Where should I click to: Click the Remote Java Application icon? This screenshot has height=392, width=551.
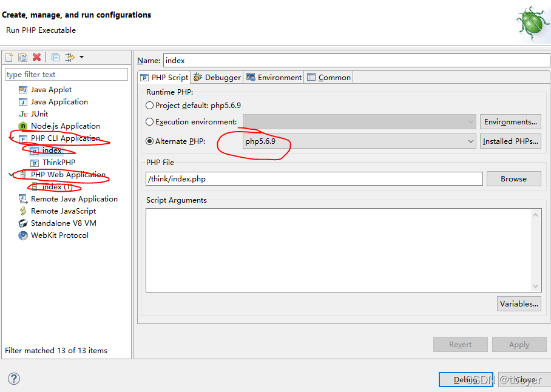23,199
